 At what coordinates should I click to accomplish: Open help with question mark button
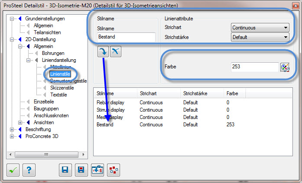coord(29,170)
